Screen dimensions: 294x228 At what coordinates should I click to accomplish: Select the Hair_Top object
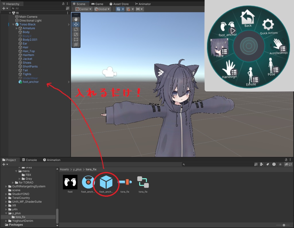point(27,51)
